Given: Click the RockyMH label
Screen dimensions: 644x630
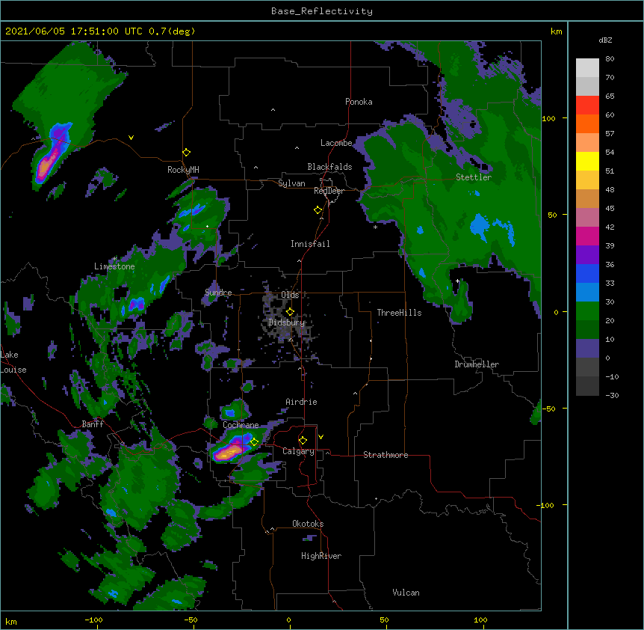Looking at the screenshot, I should [x=183, y=170].
